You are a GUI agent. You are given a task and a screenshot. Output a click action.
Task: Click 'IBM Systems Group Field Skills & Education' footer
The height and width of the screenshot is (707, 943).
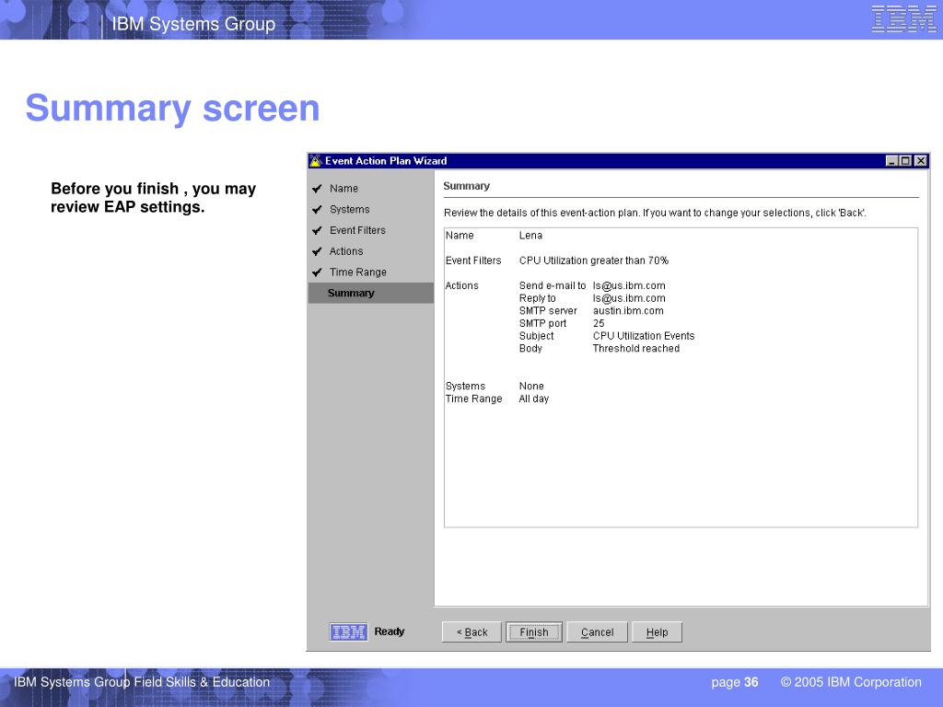[142, 682]
